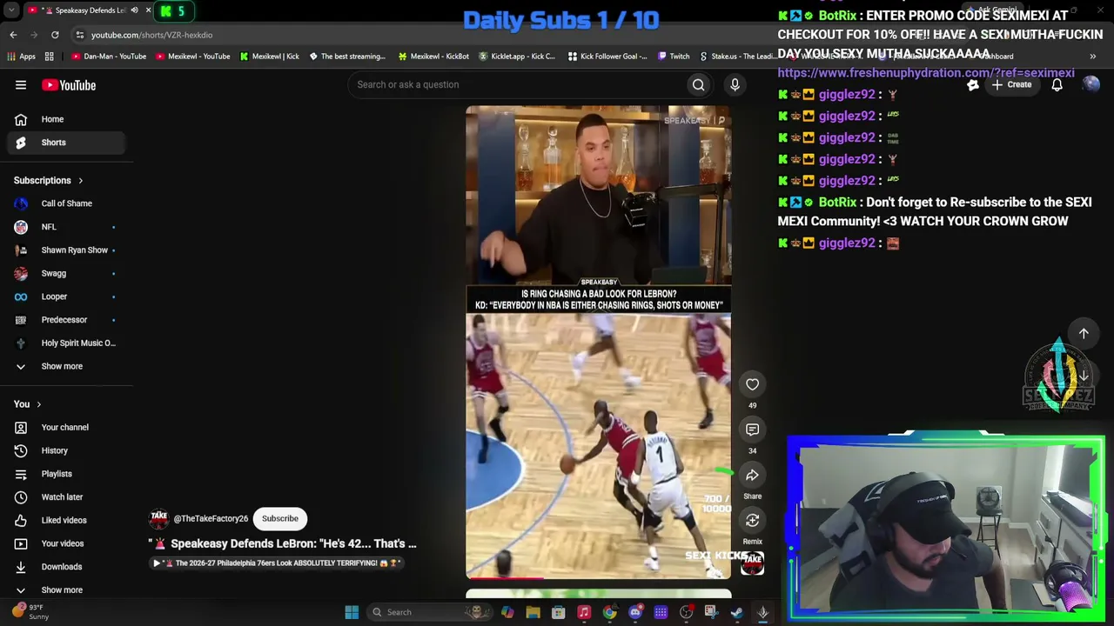Open the related 76ers video link
Image resolution: width=1114 pixels, height=626 pixels.
[x=276, y=563]
